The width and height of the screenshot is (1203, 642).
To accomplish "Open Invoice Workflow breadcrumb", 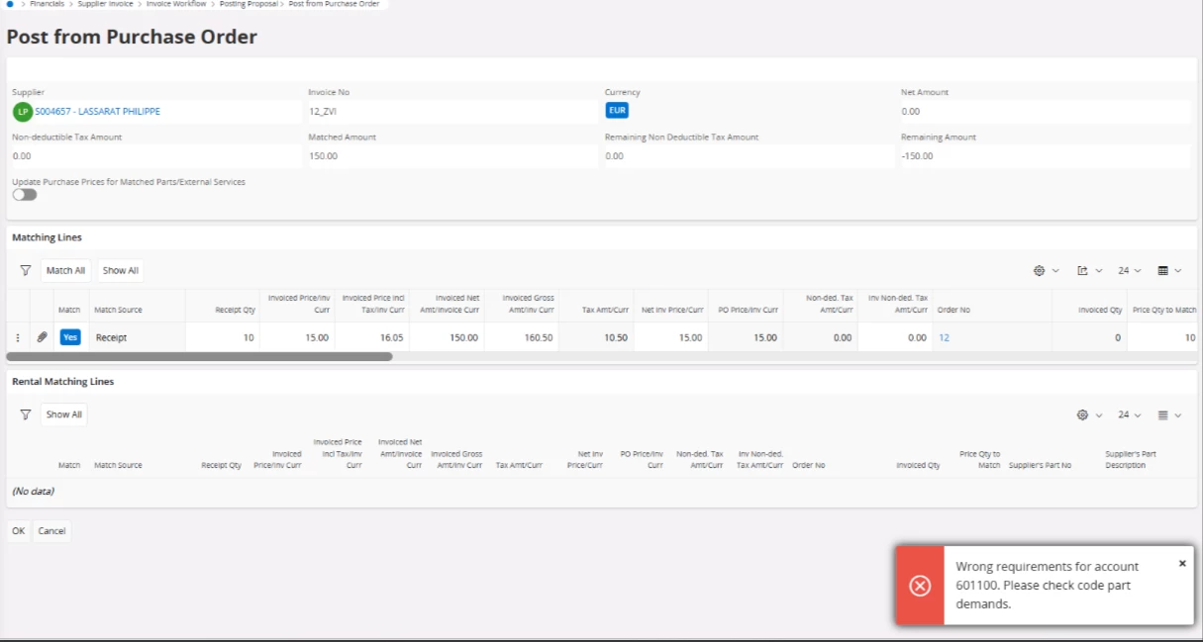I will [x=176, y=4].
